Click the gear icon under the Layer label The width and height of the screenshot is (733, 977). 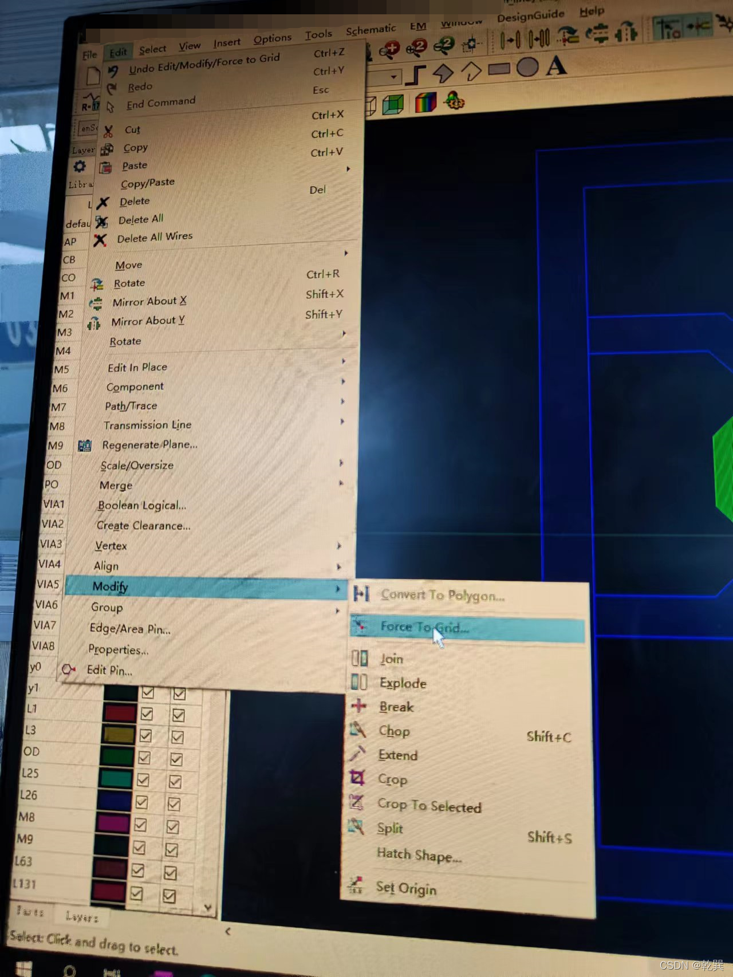79,167
